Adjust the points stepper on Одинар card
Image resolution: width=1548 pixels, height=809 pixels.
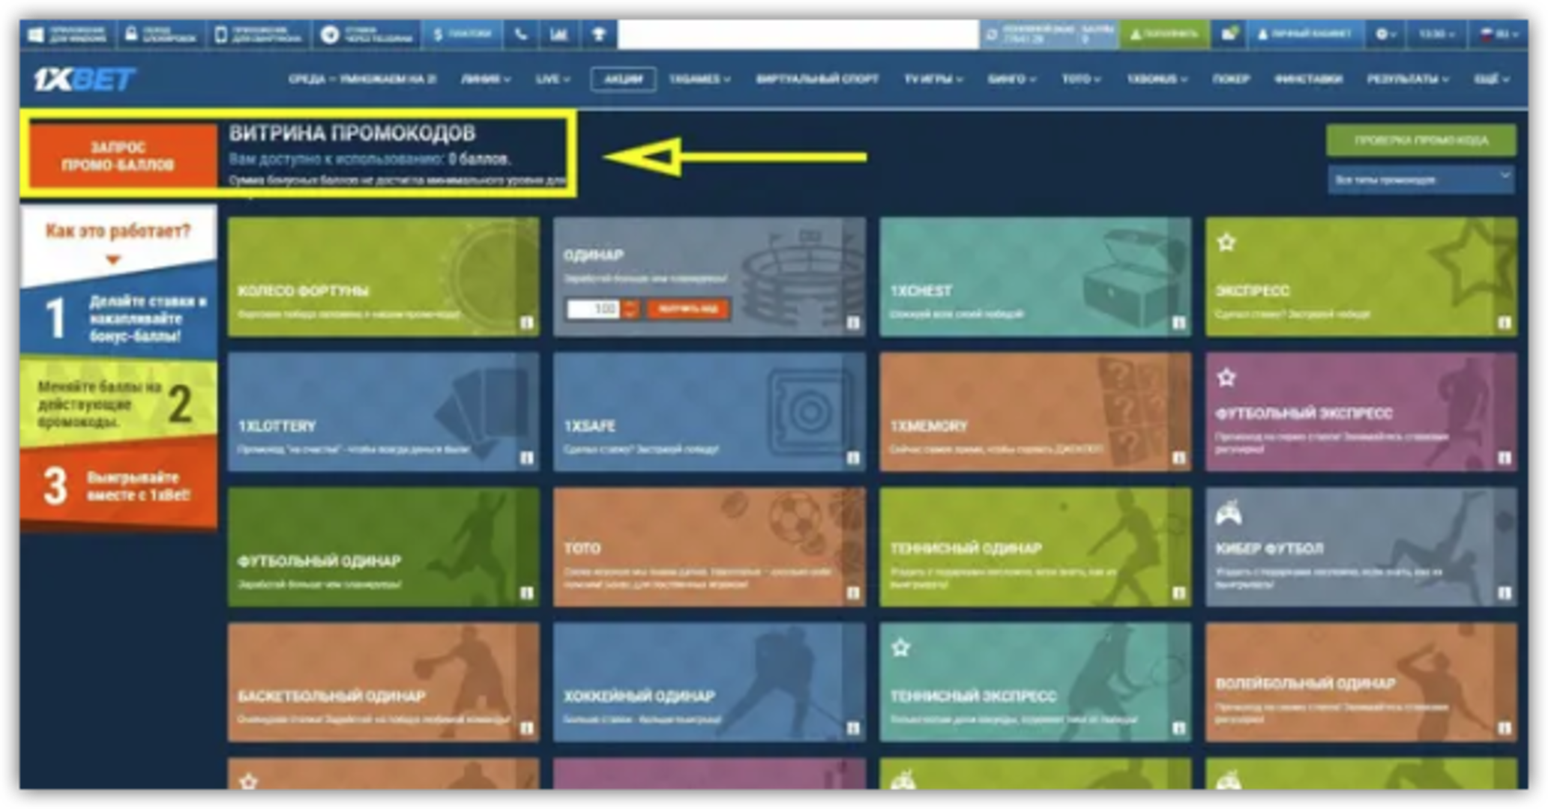[x=630, y=309]
